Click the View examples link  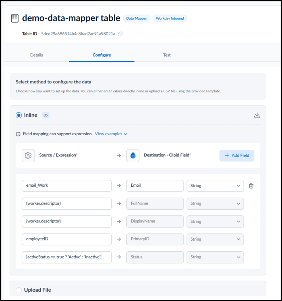click(109, 134)
